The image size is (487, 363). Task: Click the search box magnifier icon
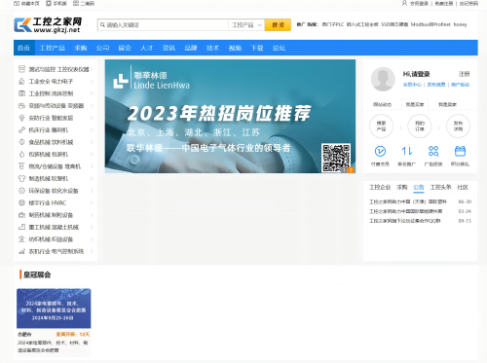coord(102,25)
